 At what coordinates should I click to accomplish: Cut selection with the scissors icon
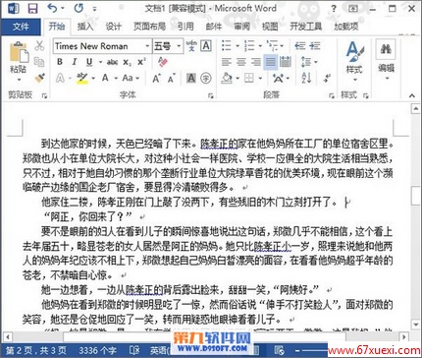(x=39, y=45)
